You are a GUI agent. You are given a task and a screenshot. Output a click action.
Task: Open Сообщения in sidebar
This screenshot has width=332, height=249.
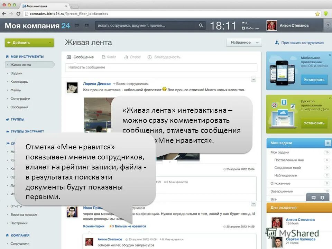tap(19, 107)
